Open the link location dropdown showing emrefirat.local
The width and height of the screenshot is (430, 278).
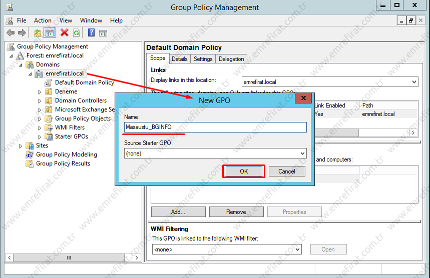(329, 82)
